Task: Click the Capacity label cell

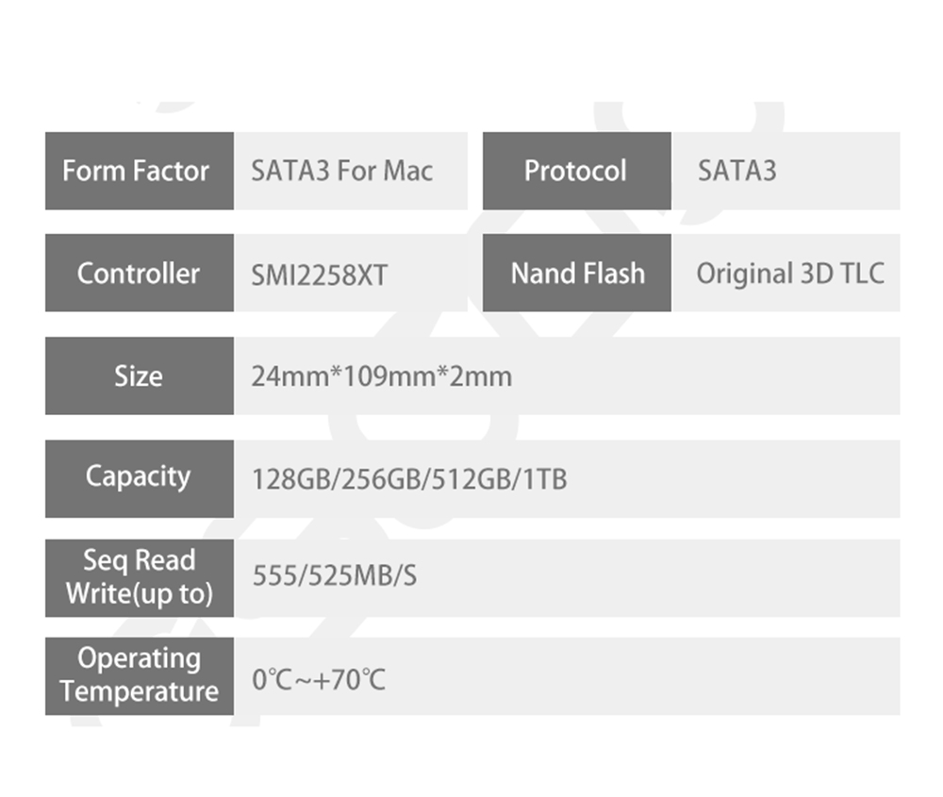Action: pyautogui.click(x=139, y=476)
